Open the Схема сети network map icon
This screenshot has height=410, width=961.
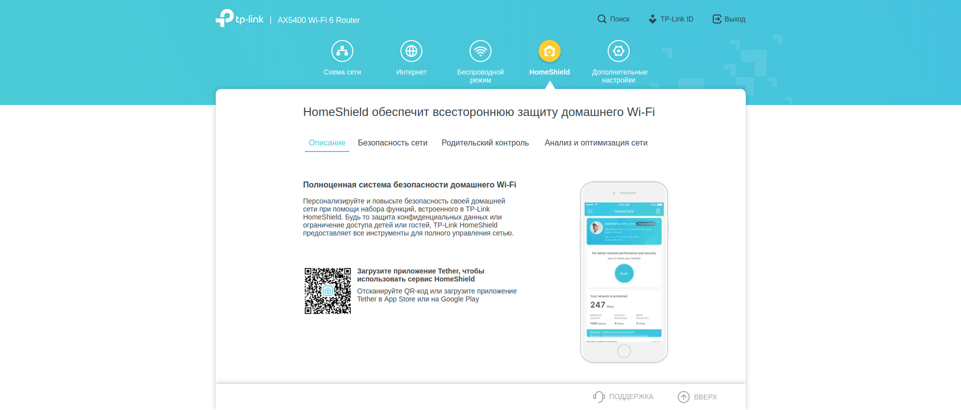click(342, 51)
